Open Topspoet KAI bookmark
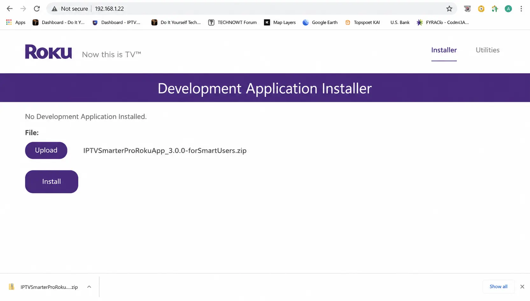530x301 pixels. point(363,22)
